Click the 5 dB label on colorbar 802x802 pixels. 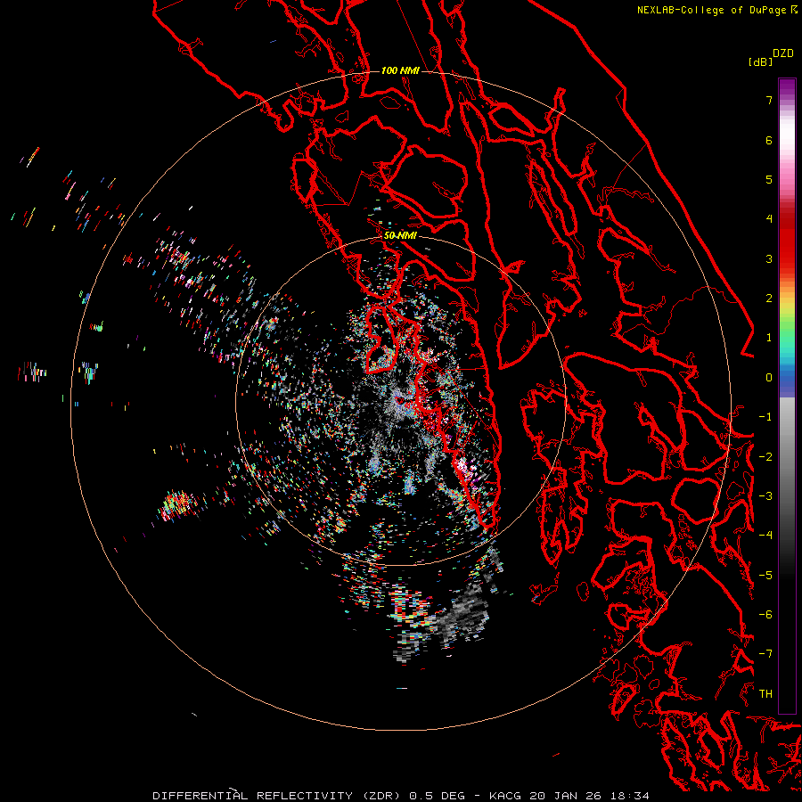coord(769,179)
